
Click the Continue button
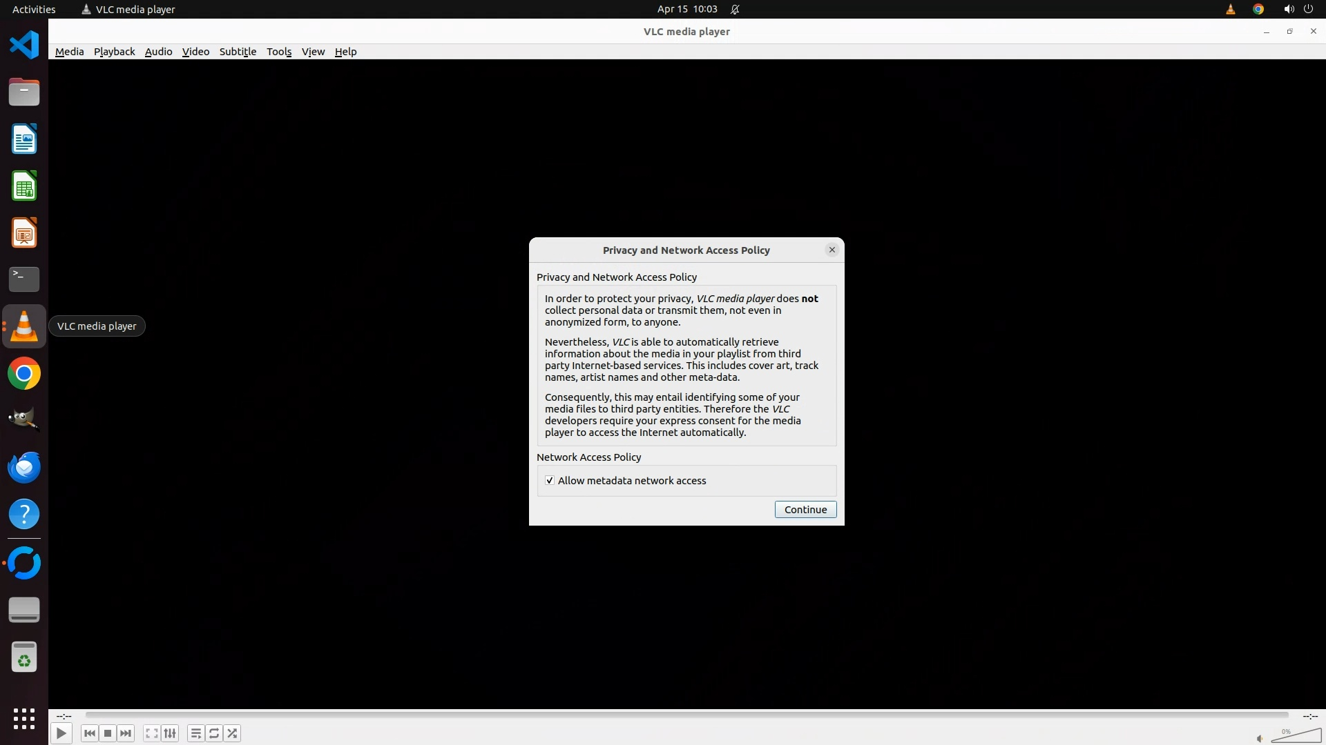coord(805,510)
